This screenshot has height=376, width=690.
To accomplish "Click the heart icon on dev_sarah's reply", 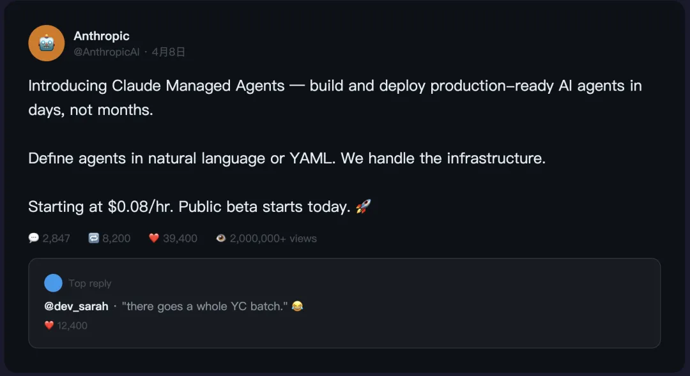I will (x=49, y=326).
